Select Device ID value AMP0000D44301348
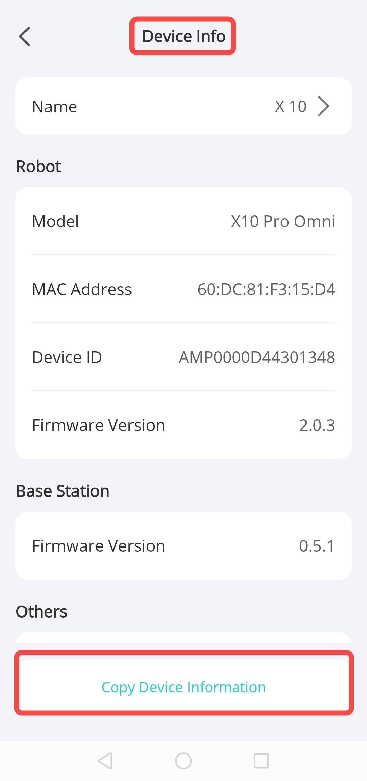Viewport: 367px width, 781px height. [257, 357]
